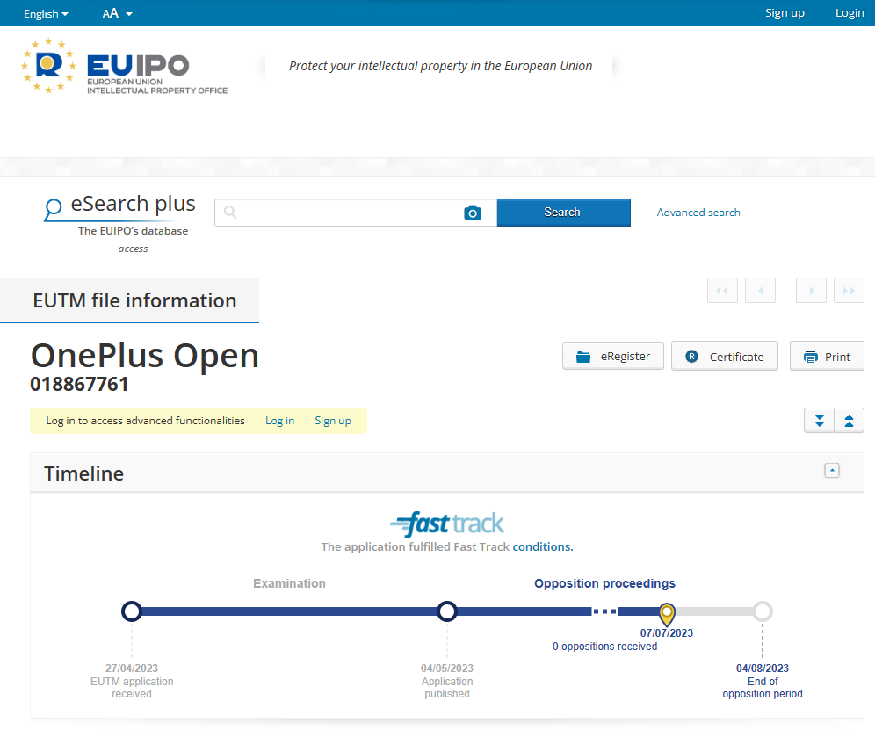This screenshot has height=730, width=875.
Task: Open the eRegister button
Action: pyautogui.click(x=613, y=357)
